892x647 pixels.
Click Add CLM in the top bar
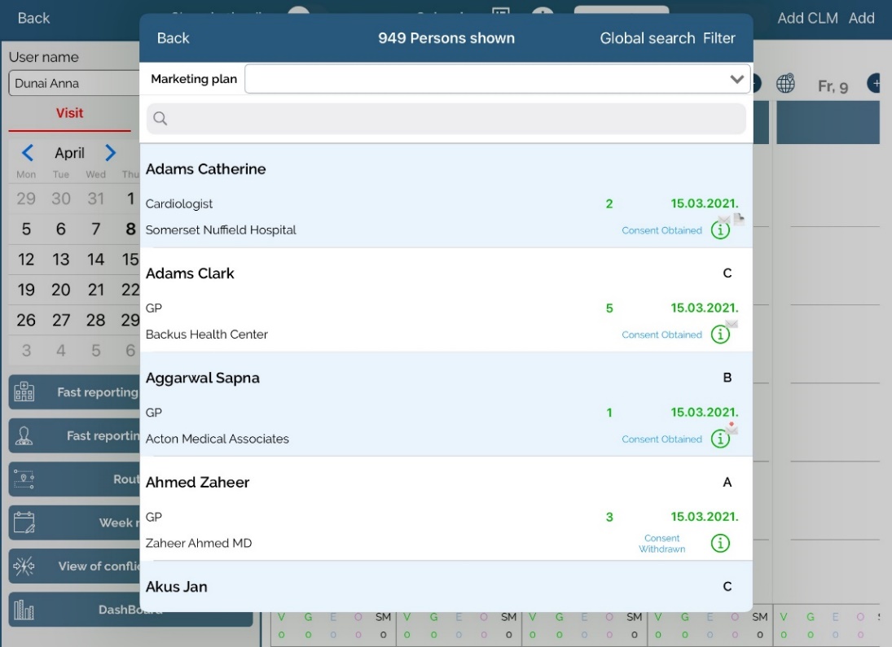click(806, 18)
